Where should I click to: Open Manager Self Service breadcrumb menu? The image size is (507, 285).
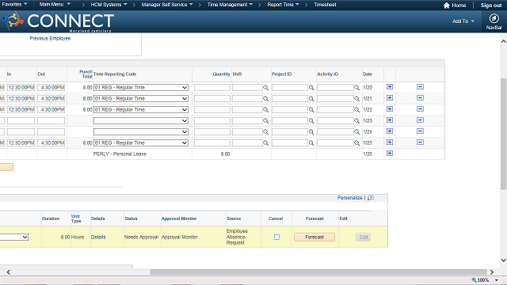[167, 5]
